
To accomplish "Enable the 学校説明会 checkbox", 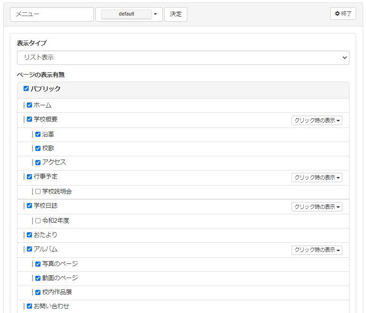I will tap(38, 192).
